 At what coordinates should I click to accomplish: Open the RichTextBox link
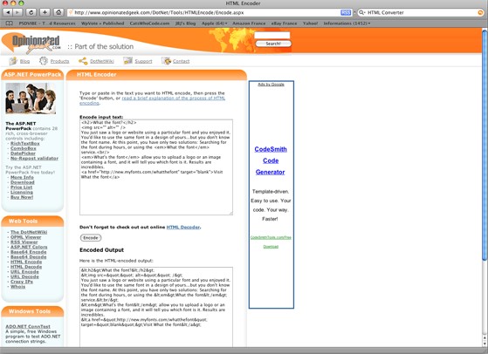[25, 144]
